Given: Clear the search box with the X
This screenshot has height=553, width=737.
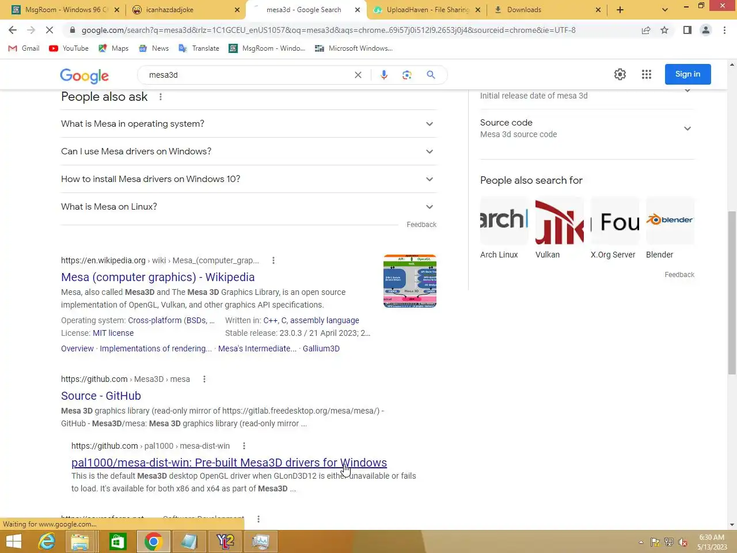Looking at the screenshot, I should [x=358, y=75].
